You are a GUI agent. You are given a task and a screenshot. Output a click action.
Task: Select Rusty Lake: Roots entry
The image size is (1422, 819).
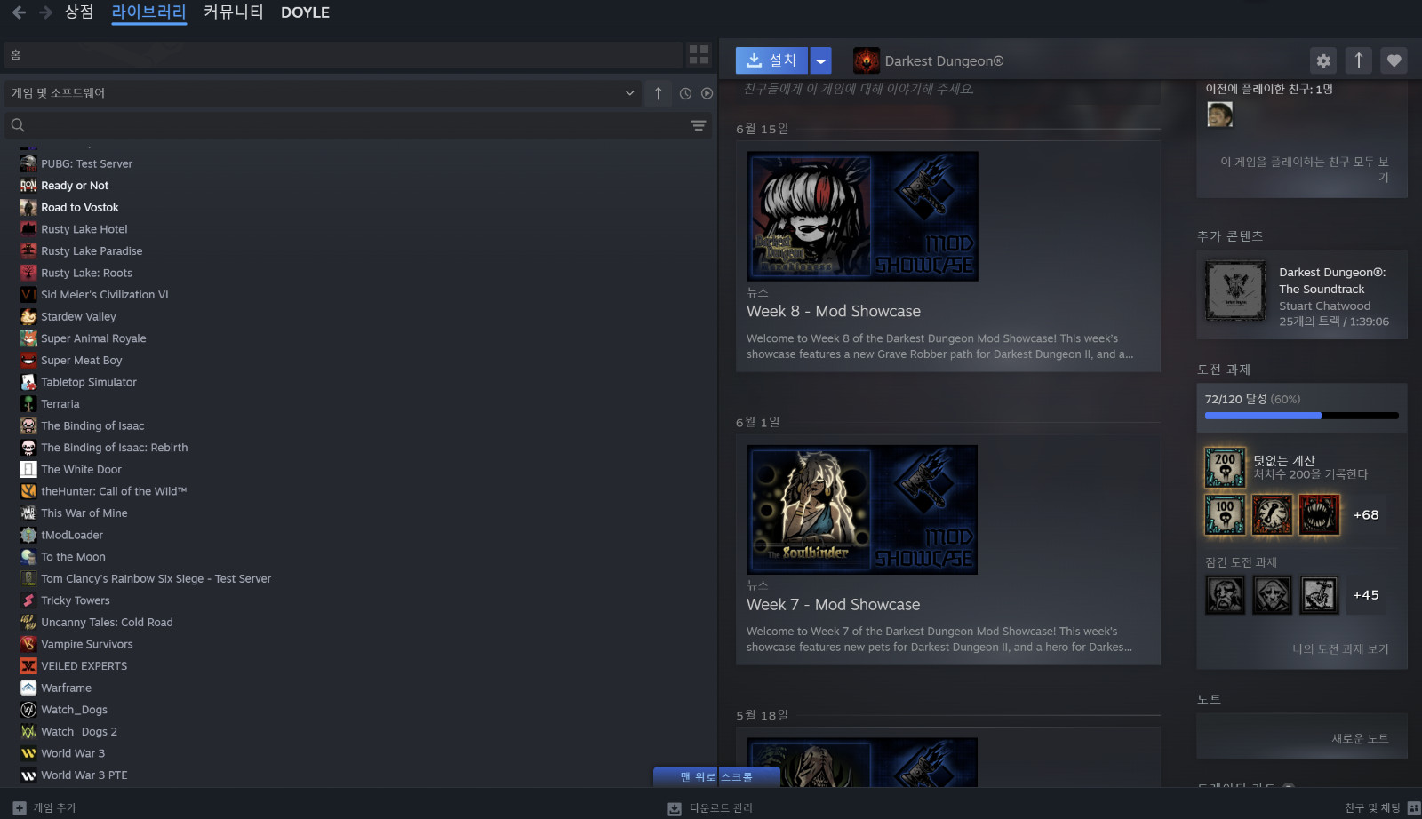[86, 273]
